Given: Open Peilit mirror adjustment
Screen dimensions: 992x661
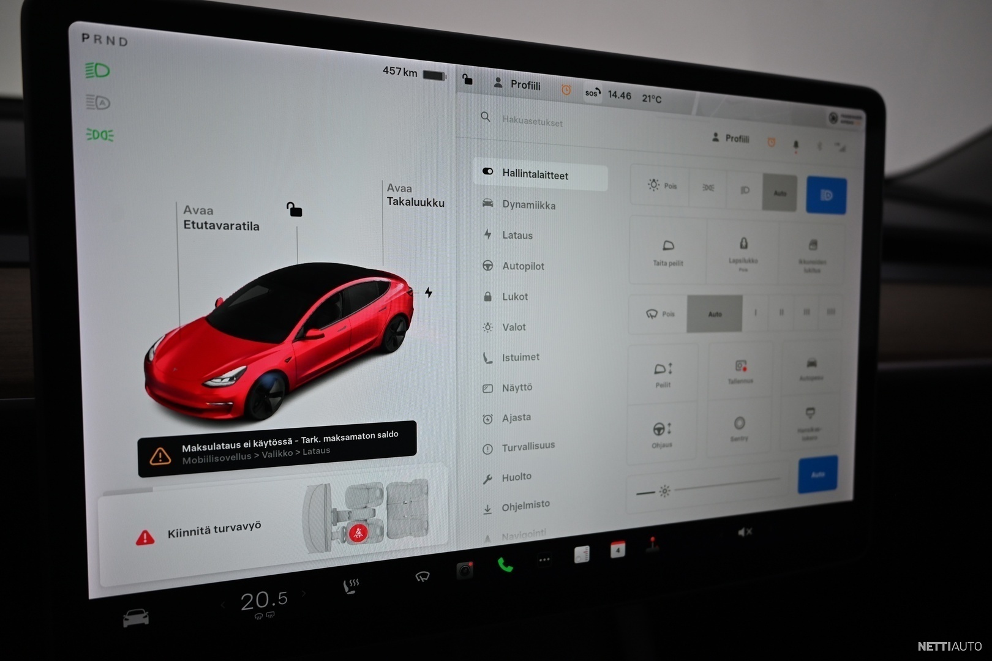Looking at the screenshot, I should click(x=663, y=375).
